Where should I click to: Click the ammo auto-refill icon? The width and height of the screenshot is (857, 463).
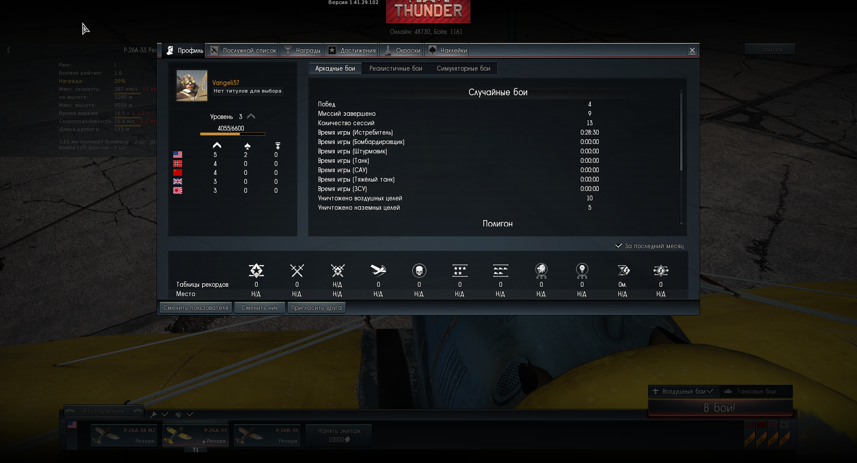click(x=178, y=414)
